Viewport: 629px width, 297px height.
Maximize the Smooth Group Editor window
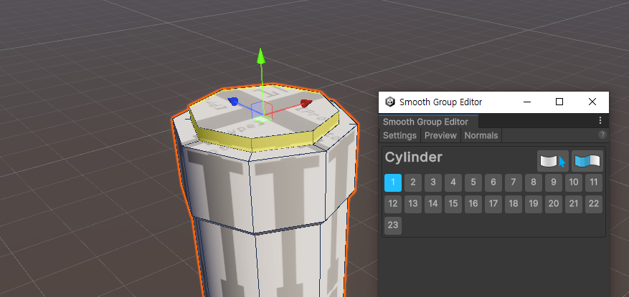pos(559,102)
